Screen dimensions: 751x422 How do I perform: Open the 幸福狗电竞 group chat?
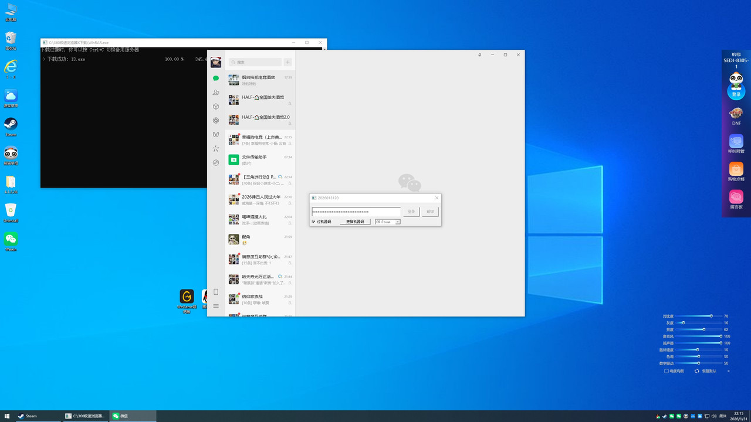pos(260,140)
